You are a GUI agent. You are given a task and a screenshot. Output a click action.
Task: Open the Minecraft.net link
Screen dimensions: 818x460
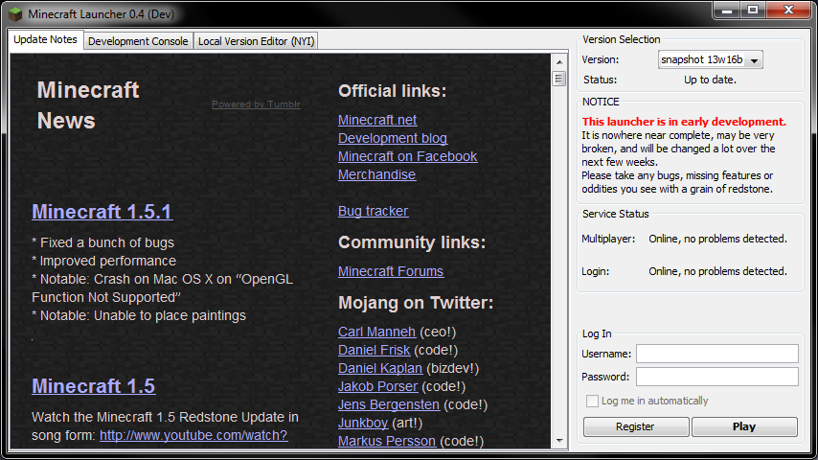click(377, 120)
